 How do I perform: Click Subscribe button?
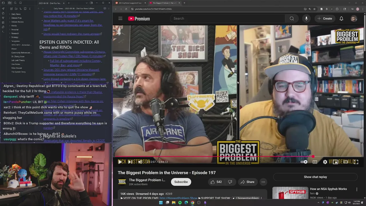coord(181,182)
